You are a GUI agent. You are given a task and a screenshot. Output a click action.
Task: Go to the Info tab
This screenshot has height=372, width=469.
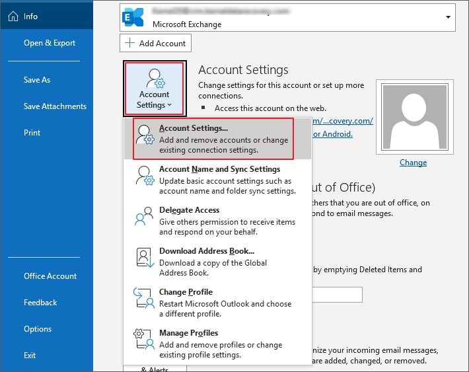(x=47, y=16)
